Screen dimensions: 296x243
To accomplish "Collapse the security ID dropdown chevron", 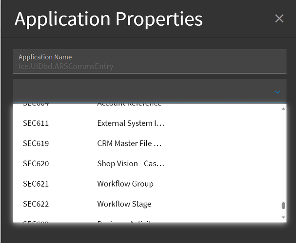I will point(277,92).
